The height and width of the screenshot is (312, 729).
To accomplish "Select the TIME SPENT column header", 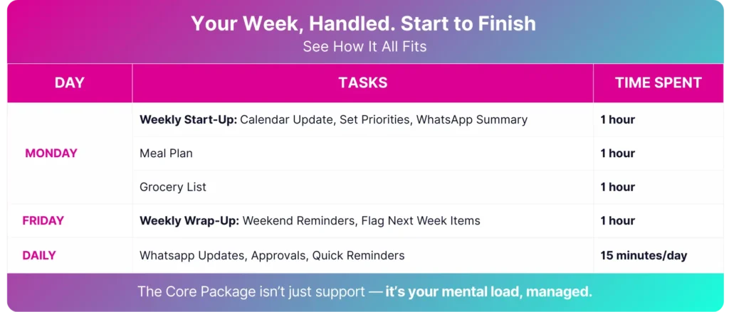I will pyautogui.click(x=659, y=83).
